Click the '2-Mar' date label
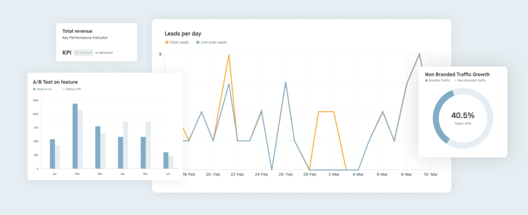This screenshot has width=528, height=215. (334, 174)
